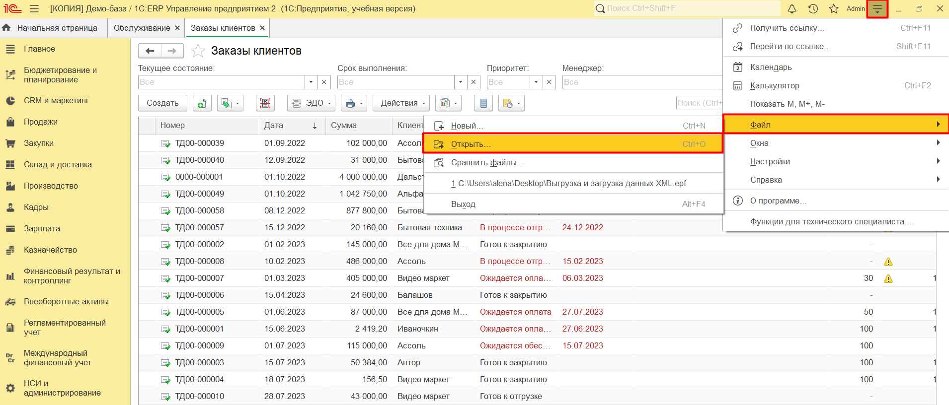The width and height of the screenshot is (949, 405).
Task: Click the client cell Иваночкин
Action: pyautogui.click(x=418, y=329)
